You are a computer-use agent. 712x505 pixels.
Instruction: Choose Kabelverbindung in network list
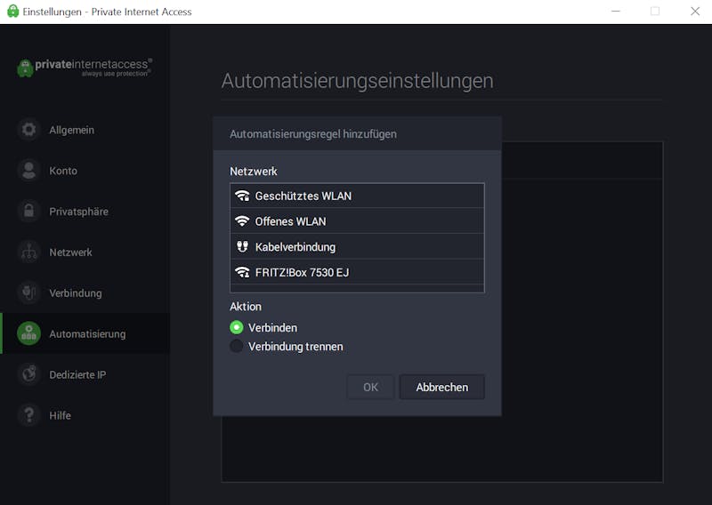click(x=357, y=247)
